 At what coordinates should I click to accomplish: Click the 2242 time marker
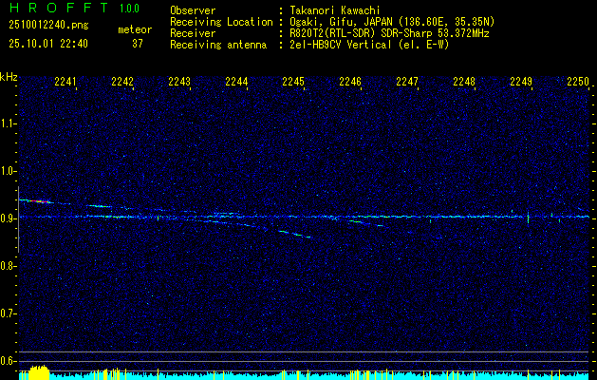pos(122,81)
